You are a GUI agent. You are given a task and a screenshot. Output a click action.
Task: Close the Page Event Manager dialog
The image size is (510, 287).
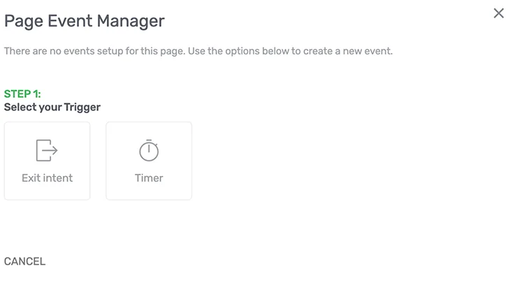click(x=499, y=13)
